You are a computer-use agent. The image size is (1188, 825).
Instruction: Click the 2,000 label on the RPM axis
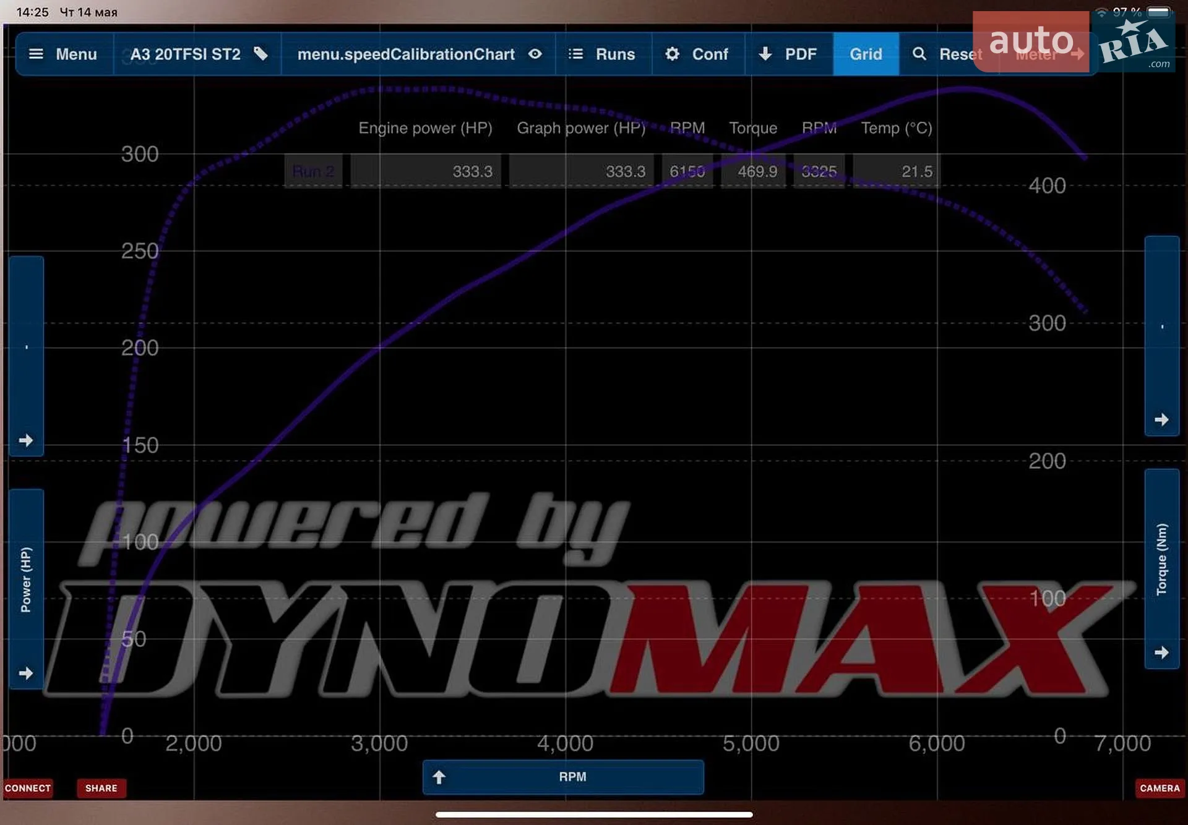194,743
